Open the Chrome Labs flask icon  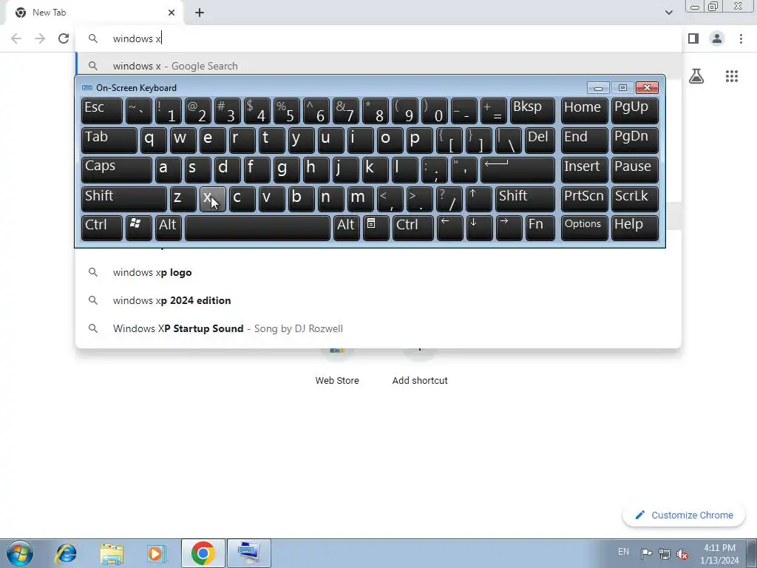coord(696,76)
